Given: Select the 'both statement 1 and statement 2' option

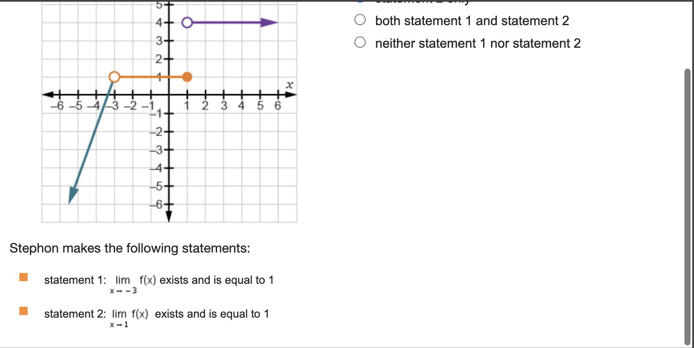Looking at the screenshot, I should 360,20.
